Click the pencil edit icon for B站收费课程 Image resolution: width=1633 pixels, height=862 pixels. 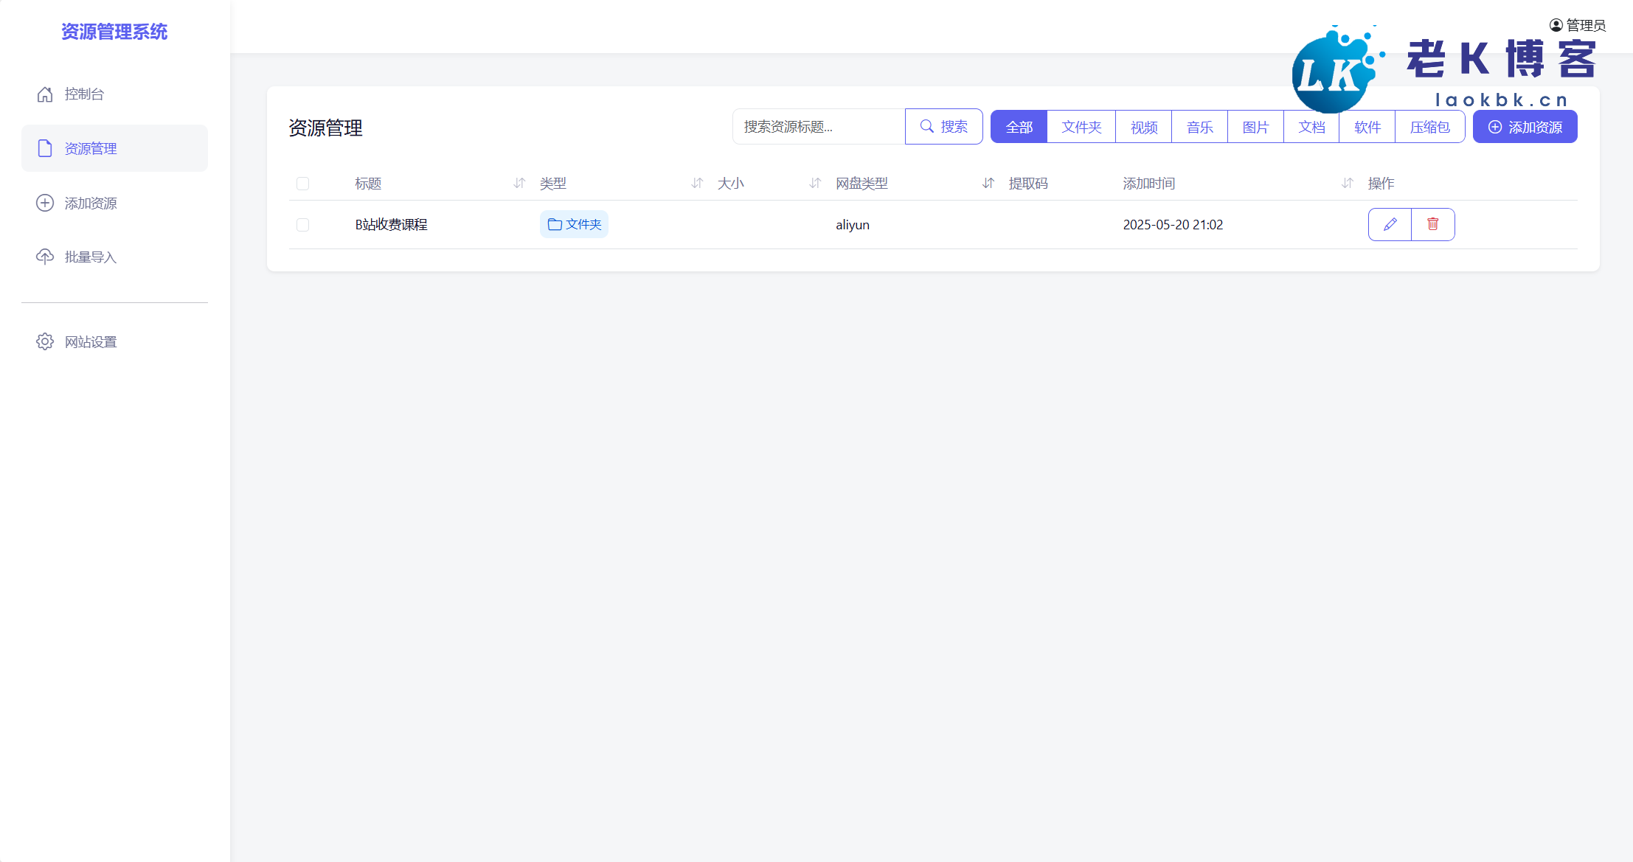point(1390,224)
